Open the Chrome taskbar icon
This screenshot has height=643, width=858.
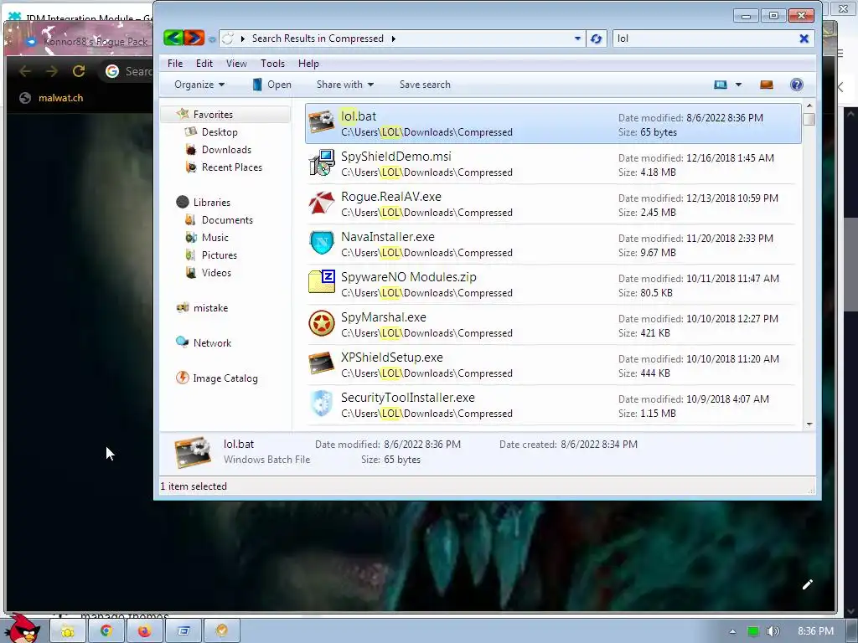tap(106, 631)
